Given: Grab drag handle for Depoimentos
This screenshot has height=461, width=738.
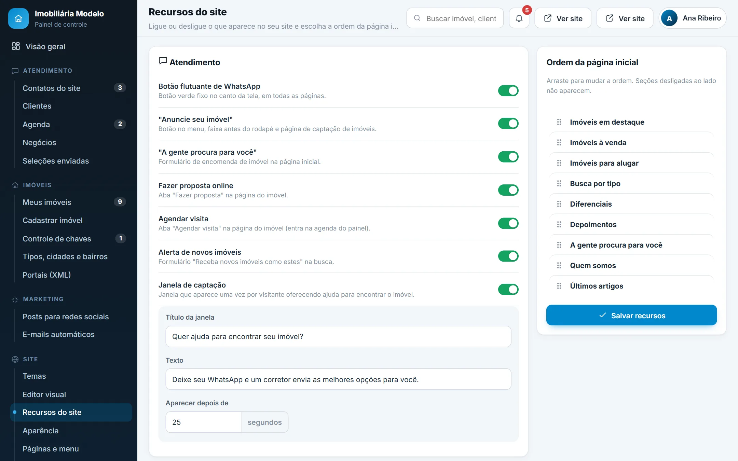Looking at the screenshot, I should [x=559, y=224].
